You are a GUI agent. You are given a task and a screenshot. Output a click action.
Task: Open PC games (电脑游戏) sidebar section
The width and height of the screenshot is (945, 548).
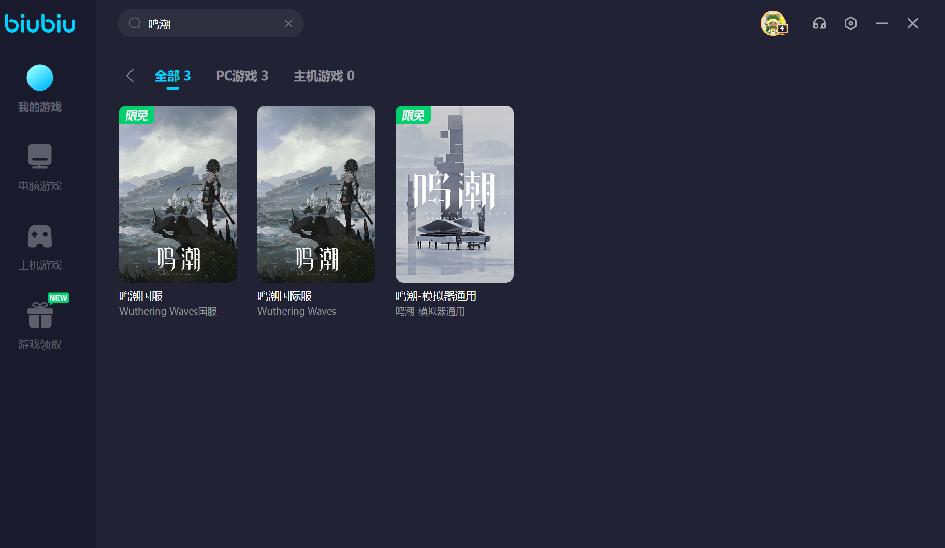click(x=40, y=168)
